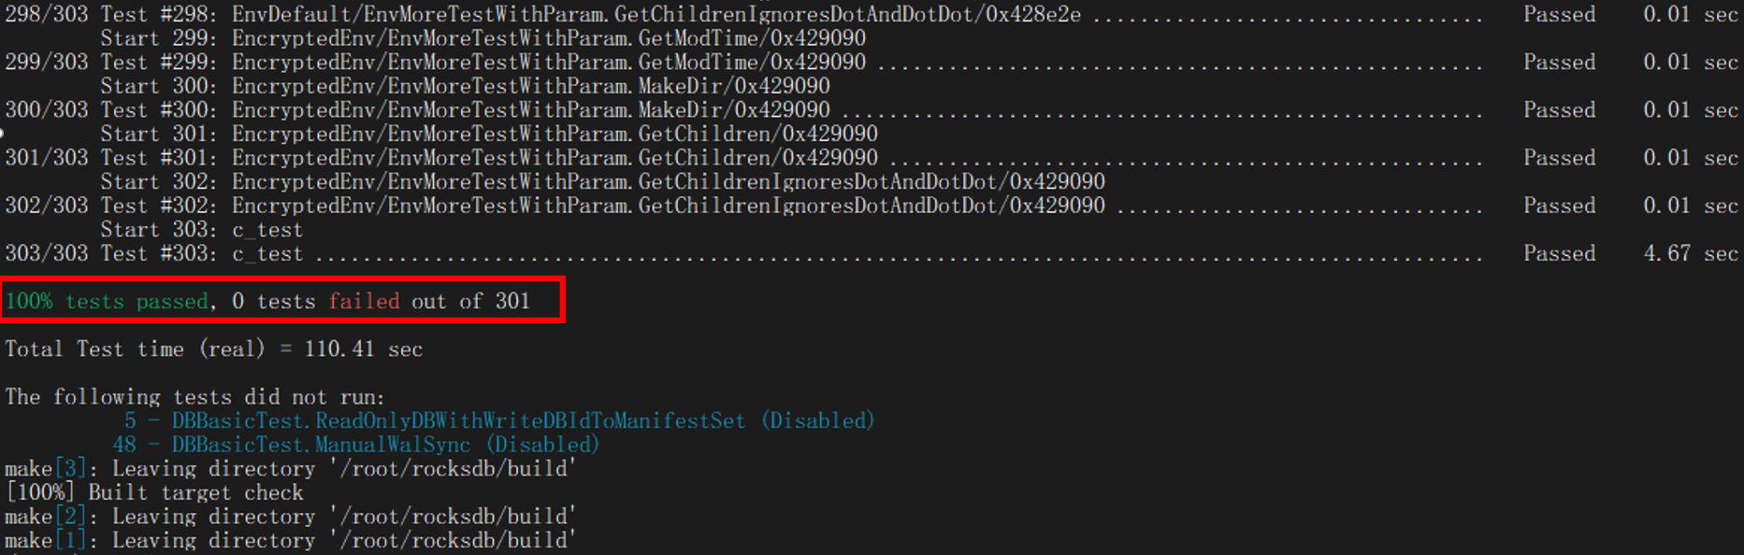Viewport: 1744px width, 555px height.
Task: Click the '100% tests passed' summary text
Action: pyautogui.click(x=107, y=301)
